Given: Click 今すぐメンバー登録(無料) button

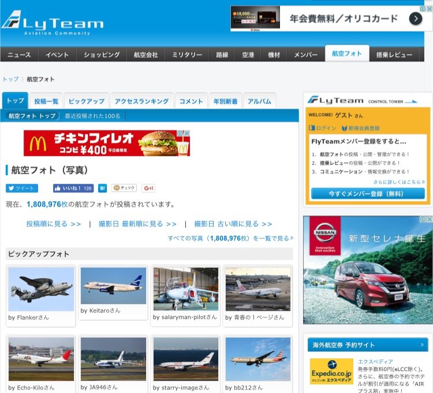Looking at the screenshot, I should coord(368,194).
